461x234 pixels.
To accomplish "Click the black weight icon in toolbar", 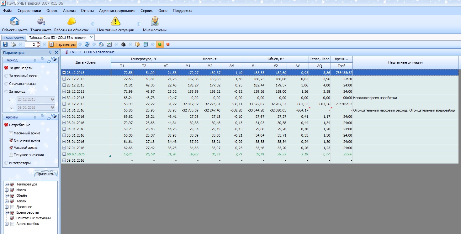I will pos(124,44).
